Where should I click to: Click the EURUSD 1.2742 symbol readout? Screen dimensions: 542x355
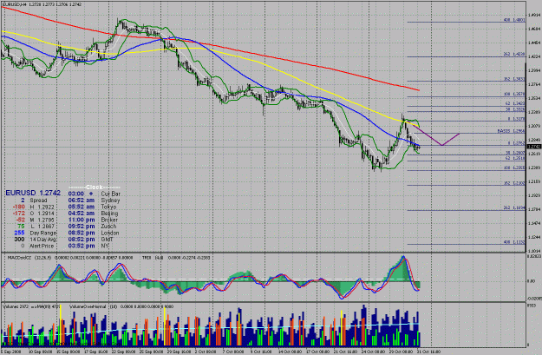coord(33,193)
